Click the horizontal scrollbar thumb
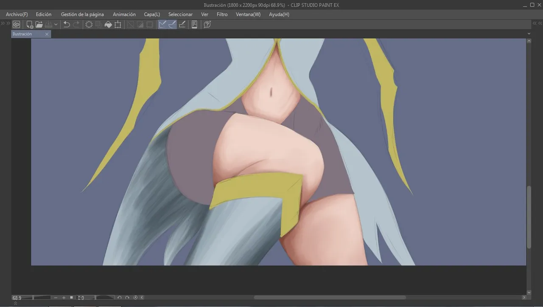 [x=330, y=298]
